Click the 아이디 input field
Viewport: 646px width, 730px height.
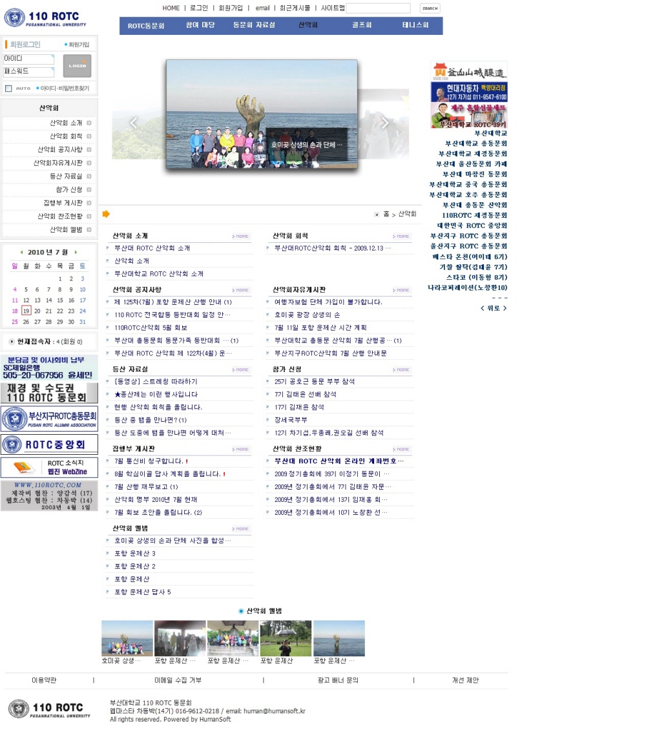[x=28, y=59]
